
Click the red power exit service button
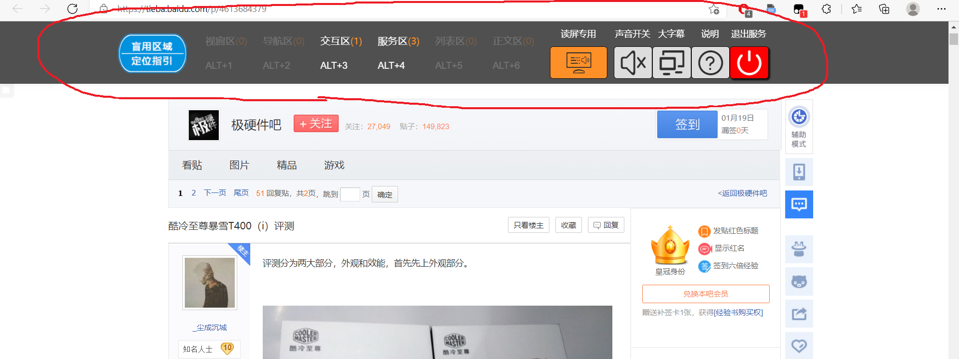point(749,63)
